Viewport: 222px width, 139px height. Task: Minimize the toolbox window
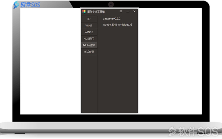[x=128, y=12]
